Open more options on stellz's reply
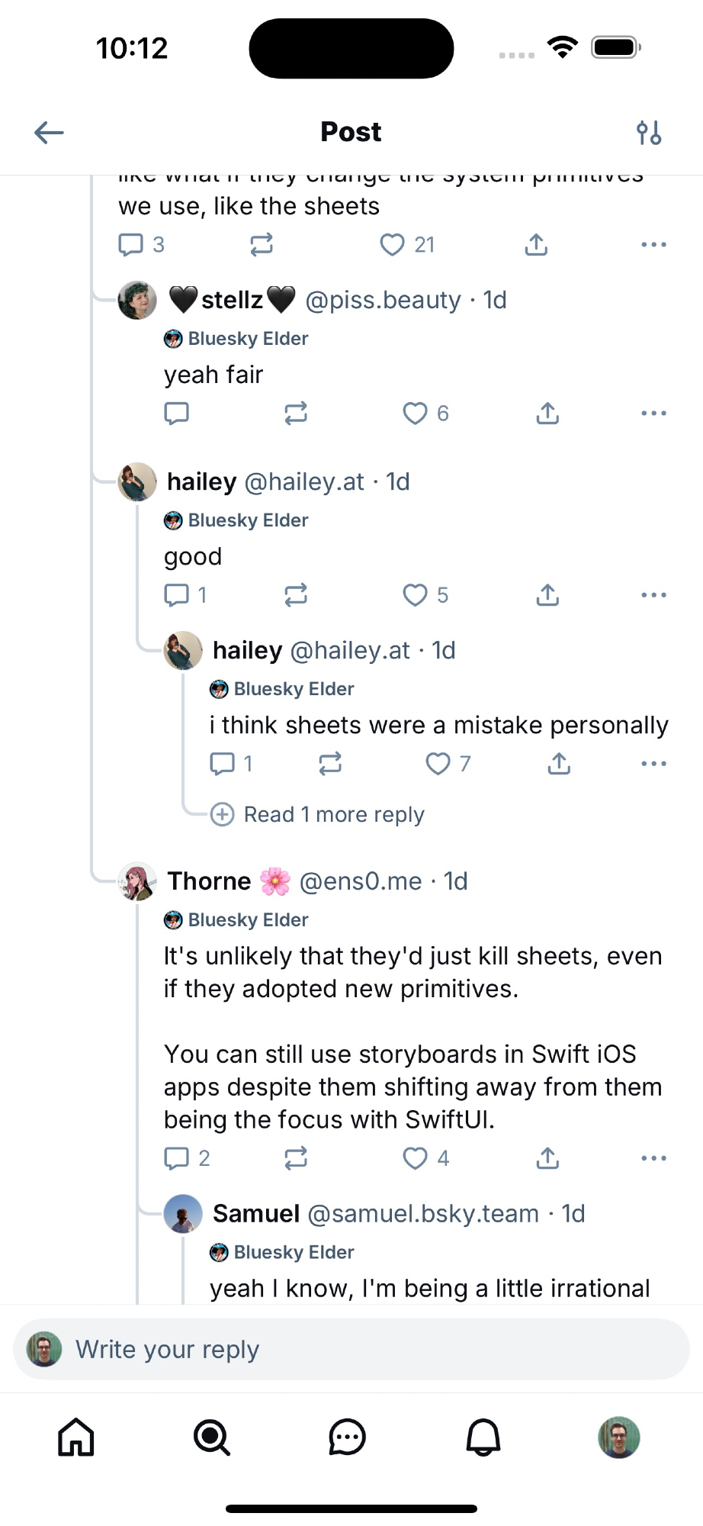Viewport: 703px width, 1526px height. coord(653,414)
